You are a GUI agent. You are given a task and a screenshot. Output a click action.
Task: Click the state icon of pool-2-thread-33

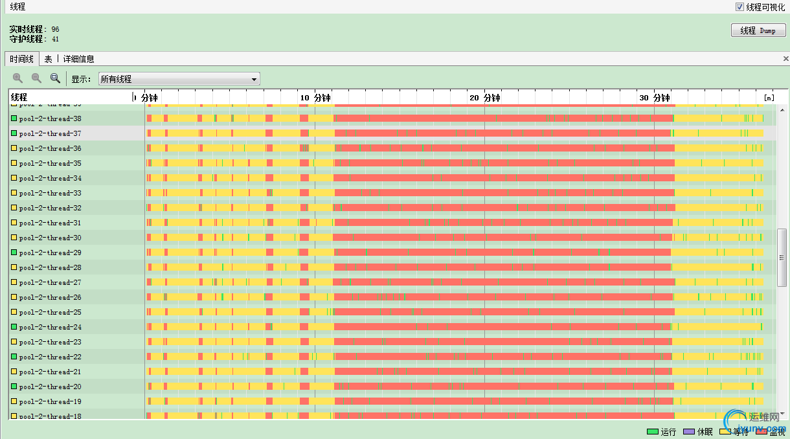tap(14, 193)
